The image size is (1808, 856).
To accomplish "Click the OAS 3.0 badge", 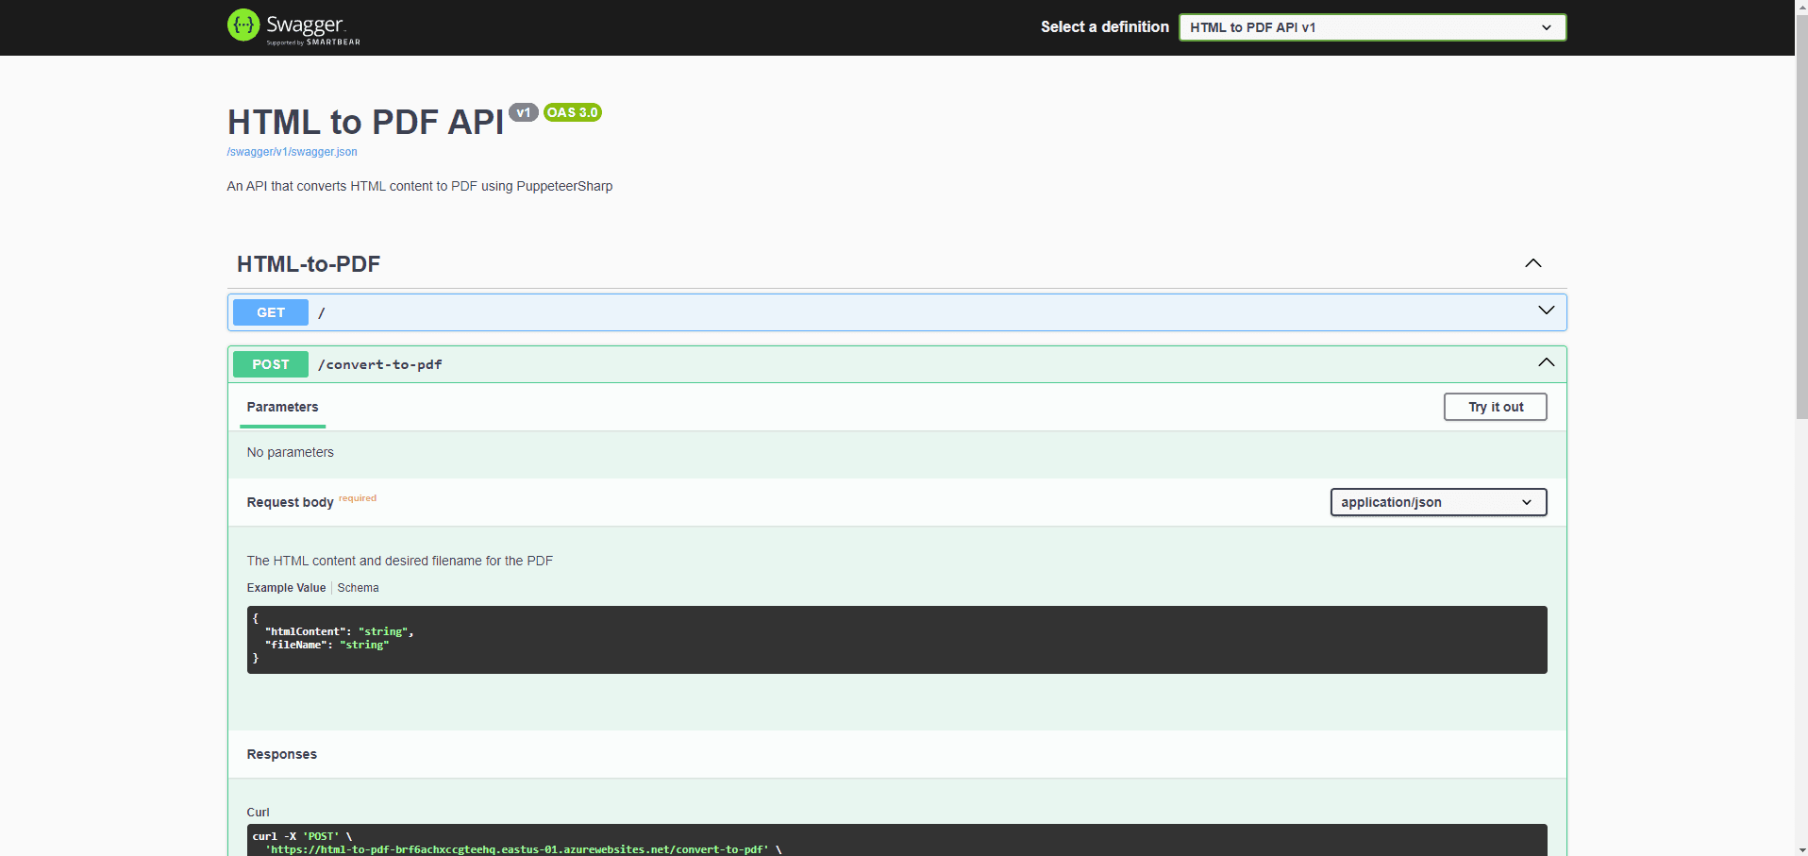I will click(x=573, y=112).
